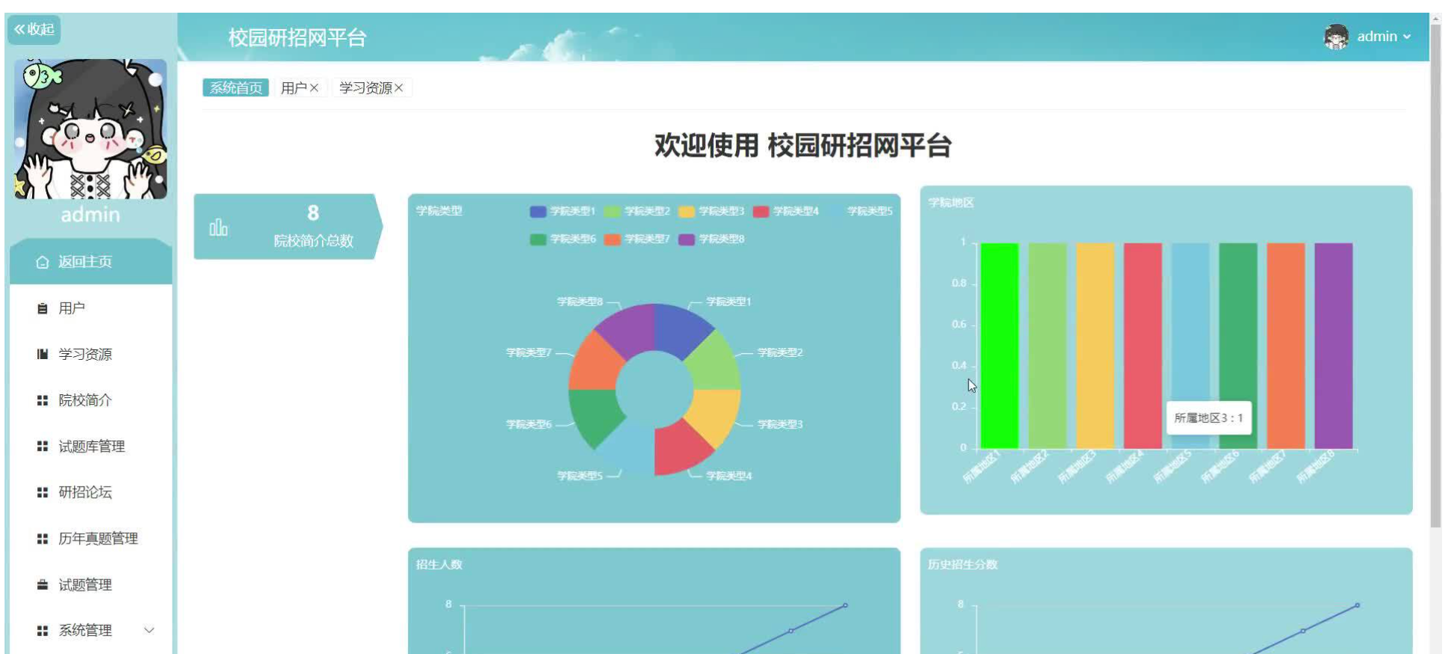This screenshot has height=654, width=1454.
Task: Click the yellow 所属地区3 bar
Action: (x=1095, y=346)
